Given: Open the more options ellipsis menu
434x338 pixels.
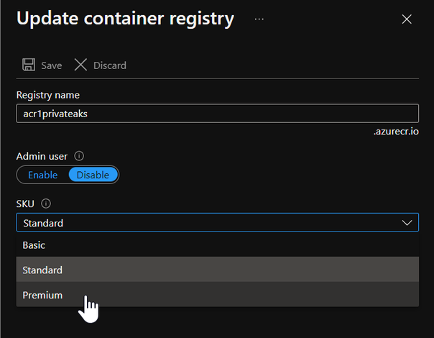Looking at the screenshot, I should point(259,19).
